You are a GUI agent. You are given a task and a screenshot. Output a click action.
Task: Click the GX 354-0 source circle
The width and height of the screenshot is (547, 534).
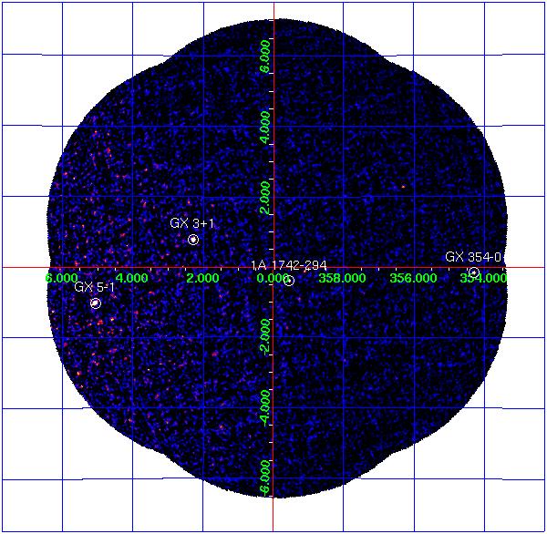[x=474, y=272]
